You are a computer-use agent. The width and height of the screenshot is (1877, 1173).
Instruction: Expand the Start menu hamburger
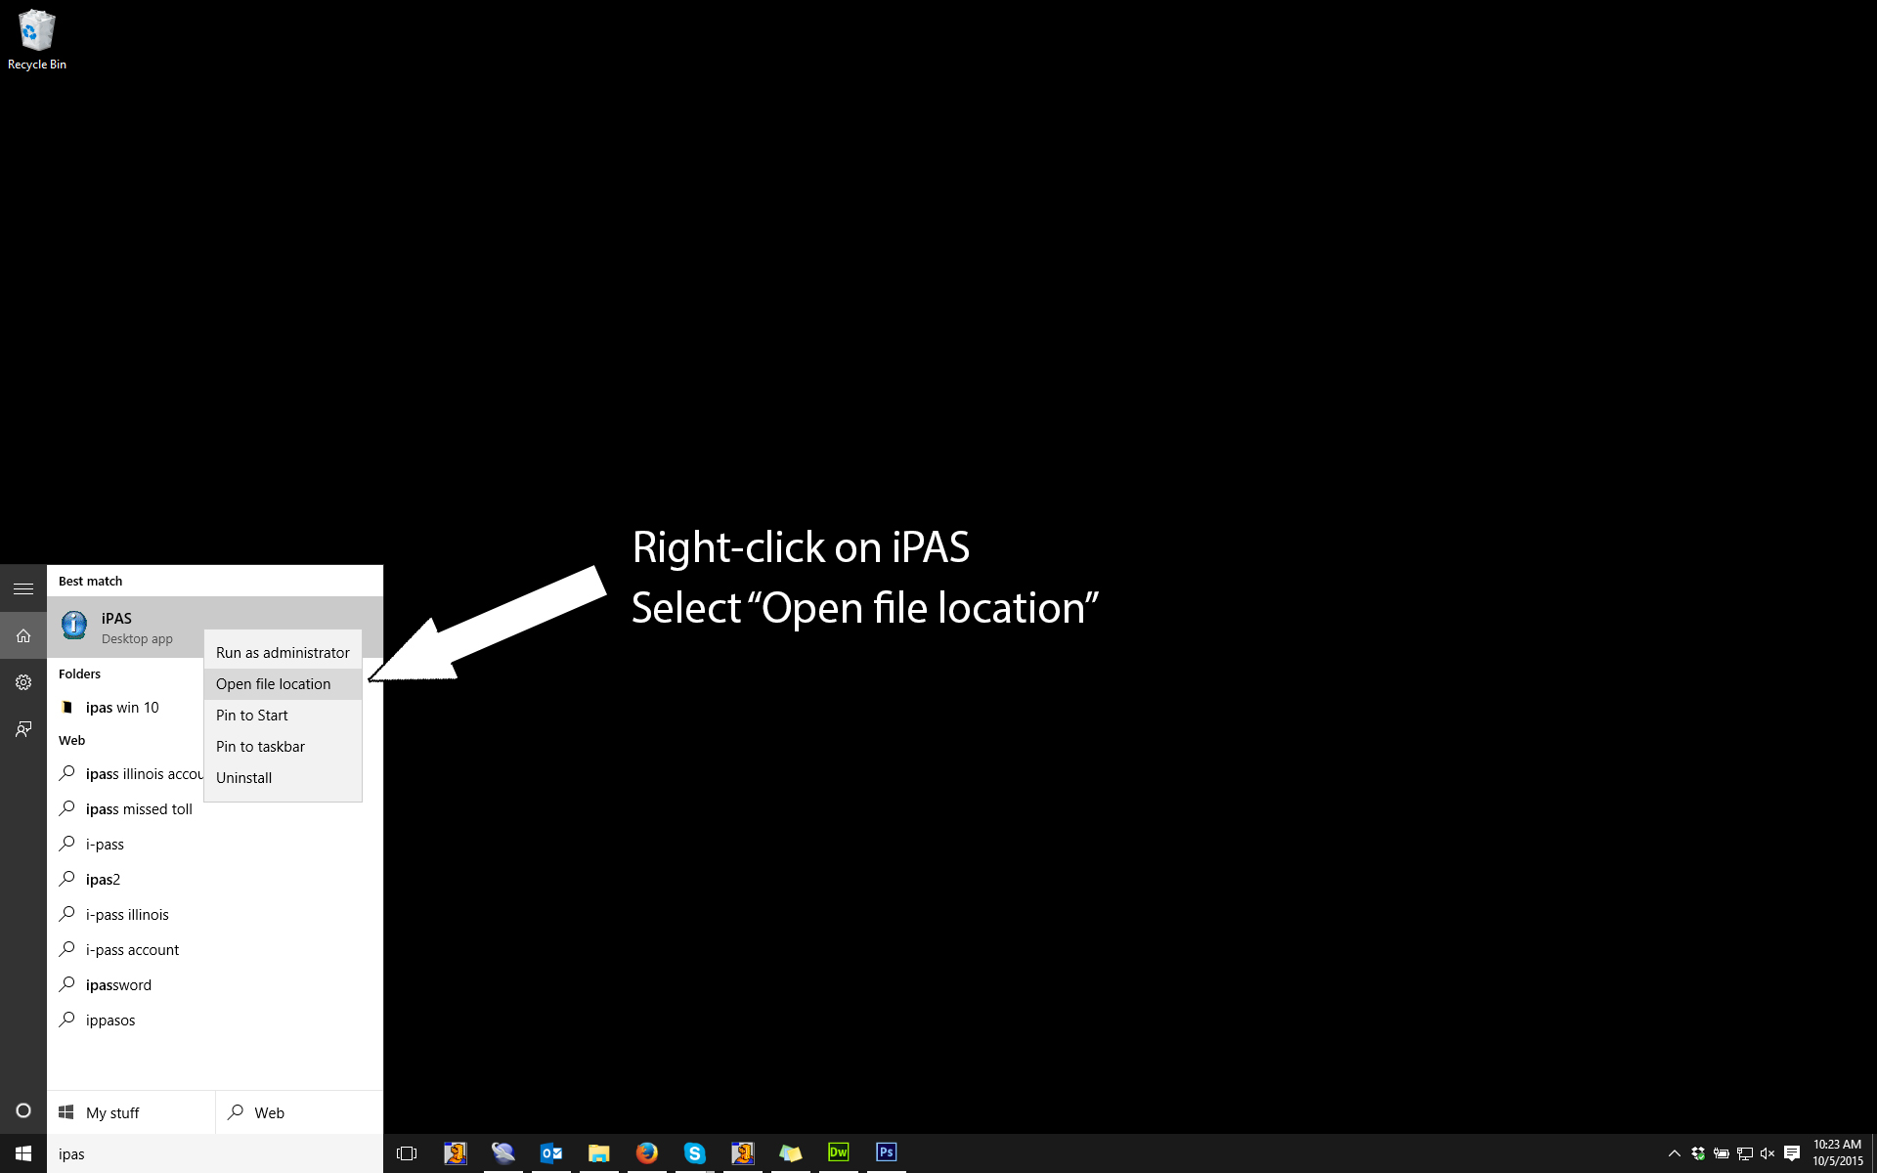coord(23,588)
